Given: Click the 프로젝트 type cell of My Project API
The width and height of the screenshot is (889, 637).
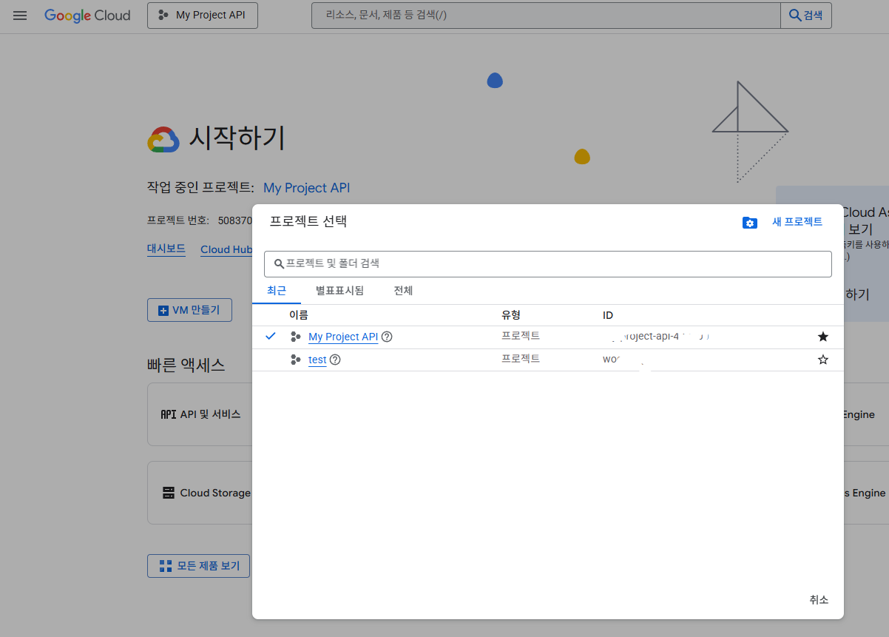Looking at the screenshot, I should point(521,336).
